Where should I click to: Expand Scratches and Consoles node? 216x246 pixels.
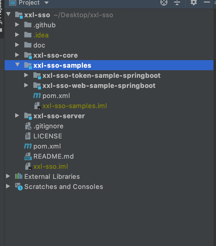(8, 186)
